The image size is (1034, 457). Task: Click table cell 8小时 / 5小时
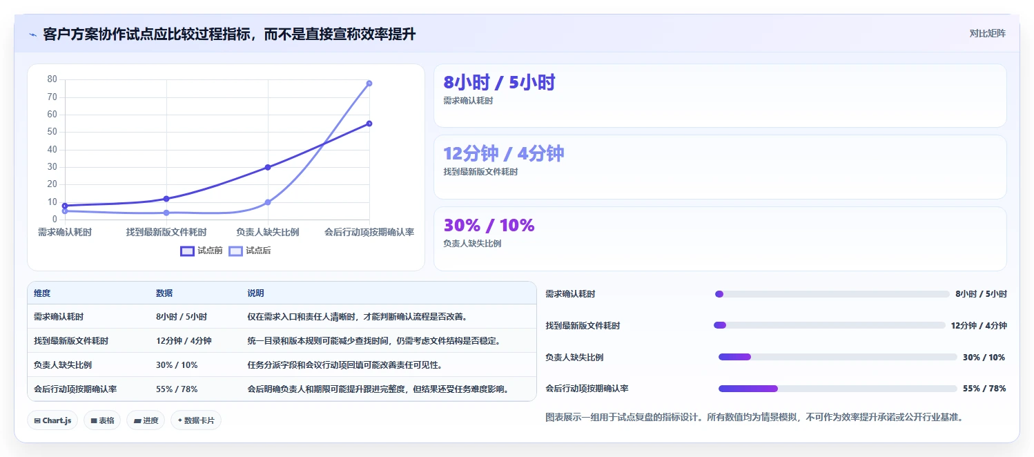[x=181, y=317]
